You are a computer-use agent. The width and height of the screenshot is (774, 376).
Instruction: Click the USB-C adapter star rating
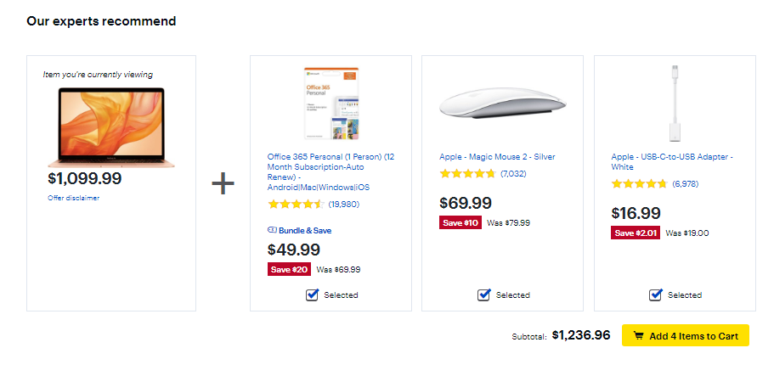(639, 183)
